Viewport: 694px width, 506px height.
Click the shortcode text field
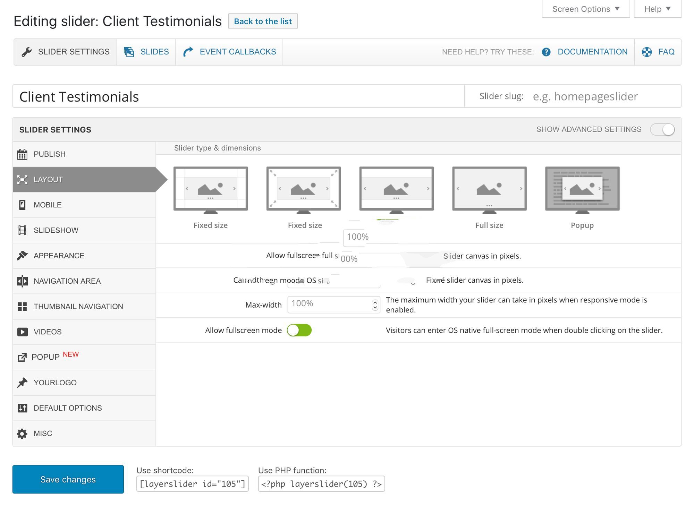pyautogui.click(x=192, y=484)
